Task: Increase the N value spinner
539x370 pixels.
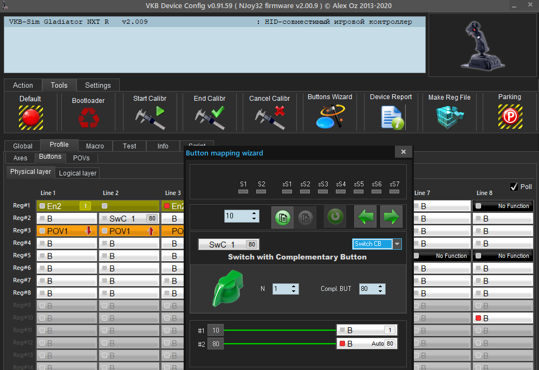Action: click(x=294, y=286)
